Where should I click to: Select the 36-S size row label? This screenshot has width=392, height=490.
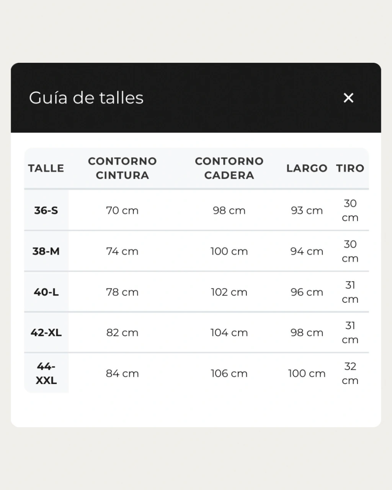[x=46, y=210]
